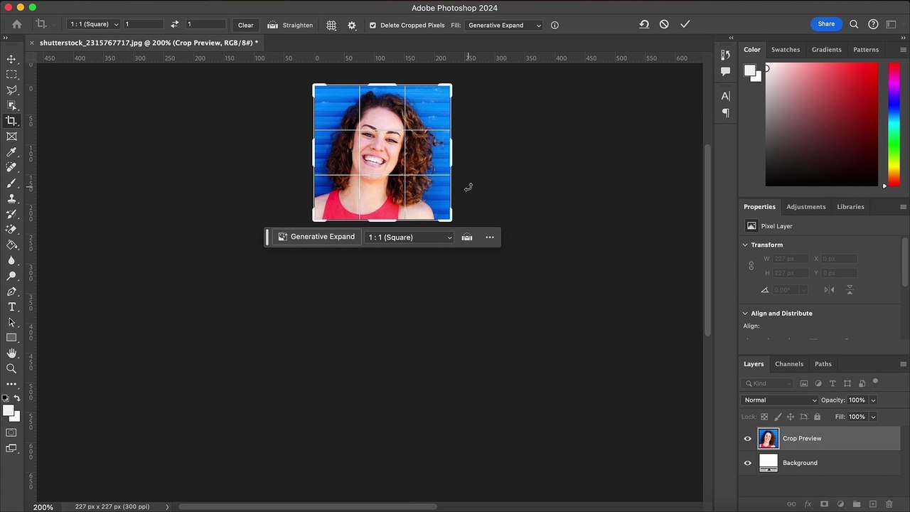Toggle filter for type layers
The image size is (910, 512).
click(x=833, y=383)
